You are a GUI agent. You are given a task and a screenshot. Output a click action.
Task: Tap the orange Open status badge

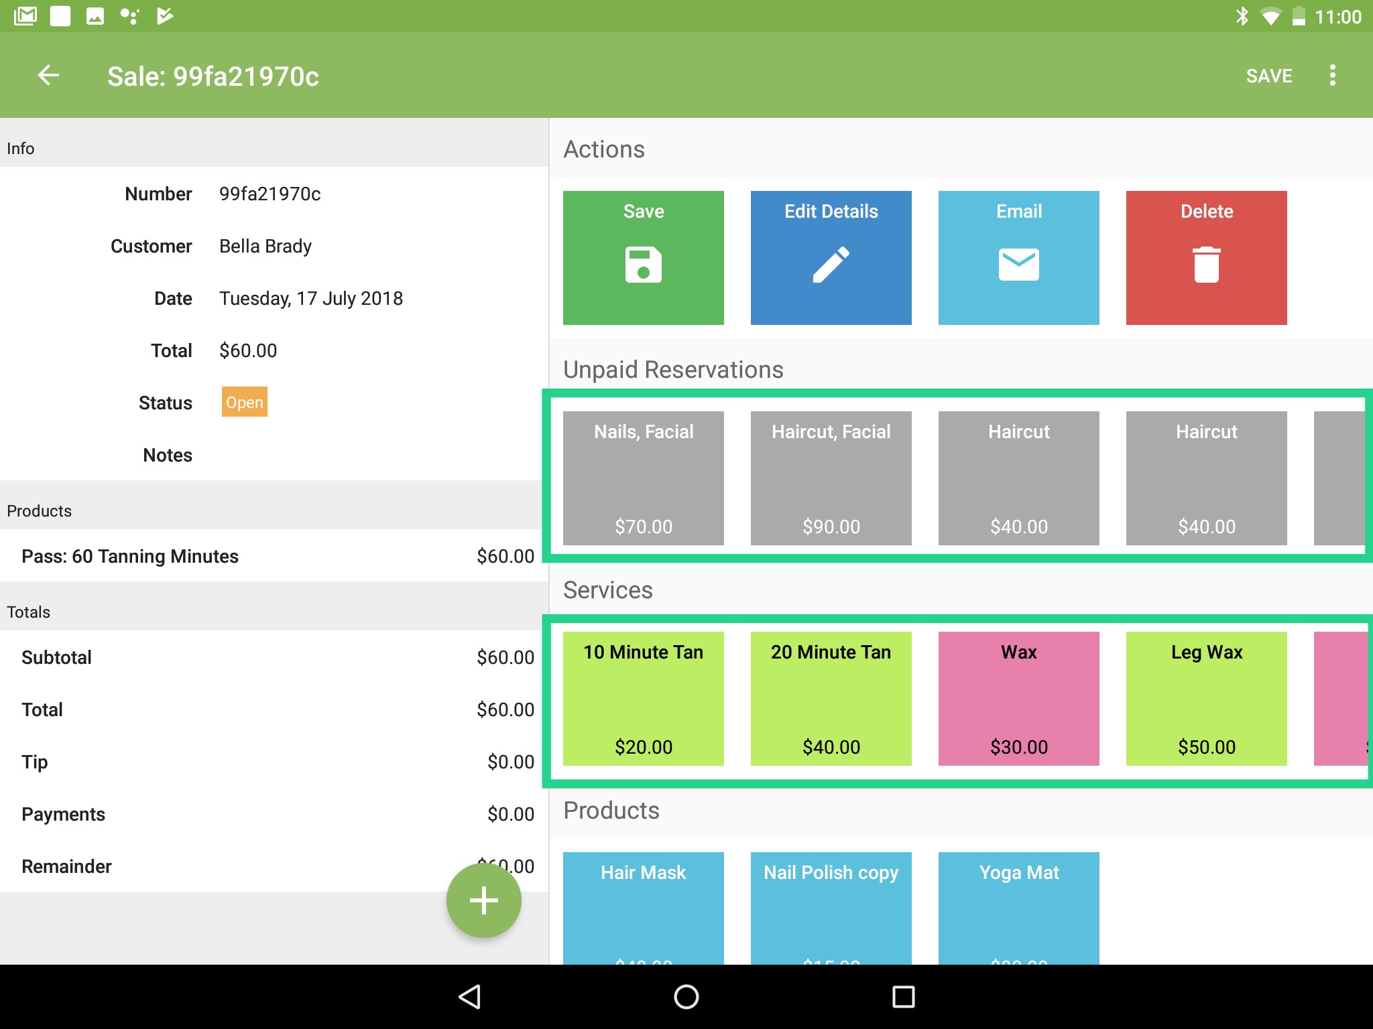(244, 402)
